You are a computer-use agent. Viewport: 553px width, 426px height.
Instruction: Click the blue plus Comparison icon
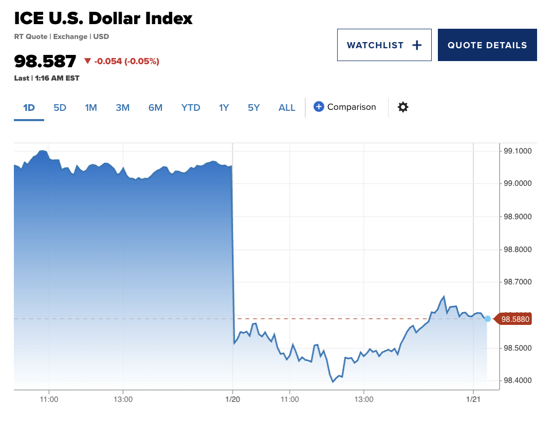[319, 107]
